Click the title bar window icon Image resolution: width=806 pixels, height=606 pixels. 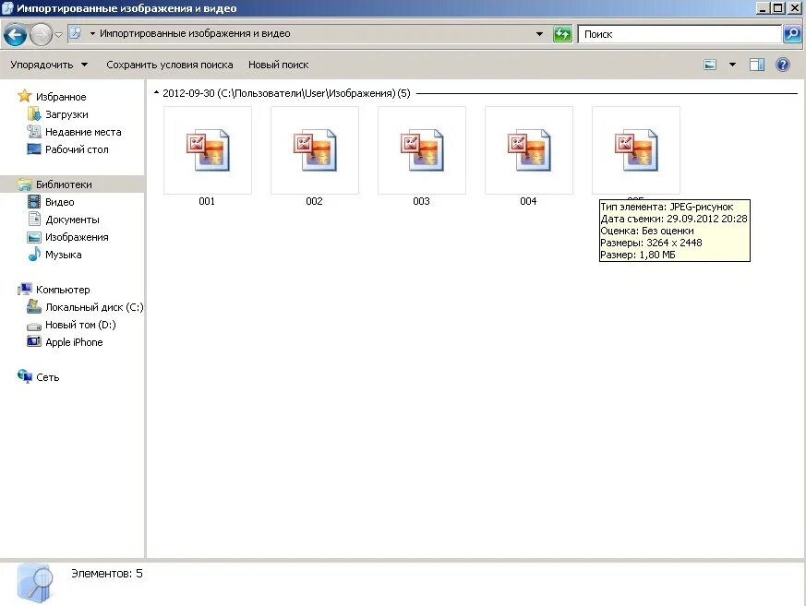(x=7, y=7)
